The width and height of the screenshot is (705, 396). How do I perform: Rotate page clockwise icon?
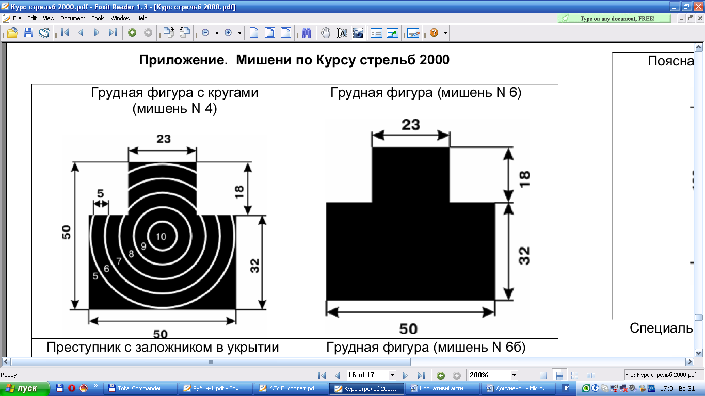coord(168,32)
